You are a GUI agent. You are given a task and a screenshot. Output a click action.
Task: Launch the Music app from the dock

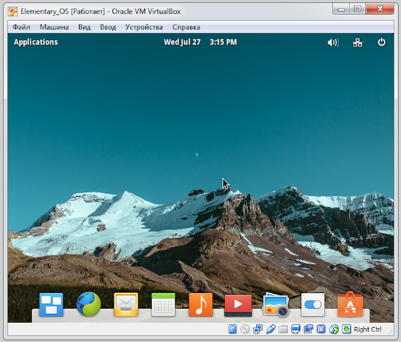(200, 304)
